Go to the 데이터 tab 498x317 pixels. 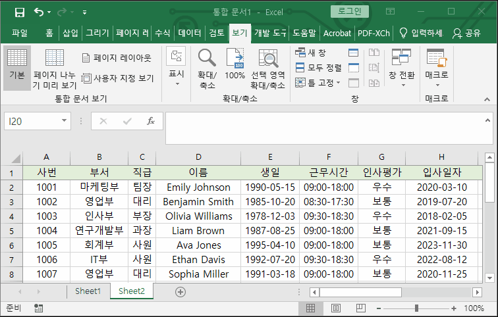(190, 33)
